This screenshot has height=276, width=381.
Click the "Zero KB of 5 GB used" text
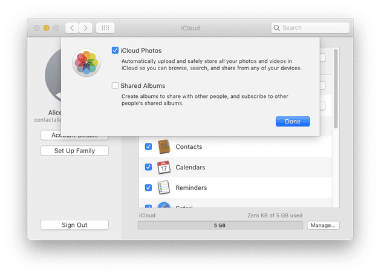pyautogui.click(x=275, y=215)
